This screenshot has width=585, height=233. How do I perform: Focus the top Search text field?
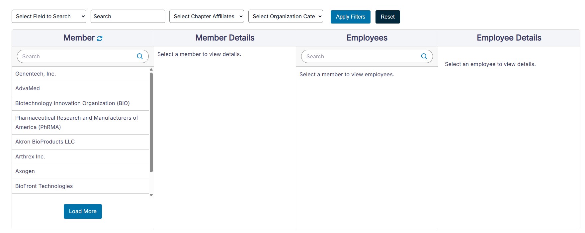click(127, 16)
